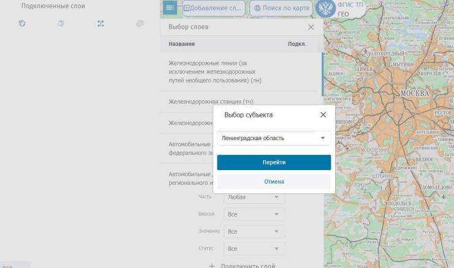454x268 pixels.
Task: Open the Часть dropdown set to Любая
Action: pyautogui.click(x=254, y=197)
